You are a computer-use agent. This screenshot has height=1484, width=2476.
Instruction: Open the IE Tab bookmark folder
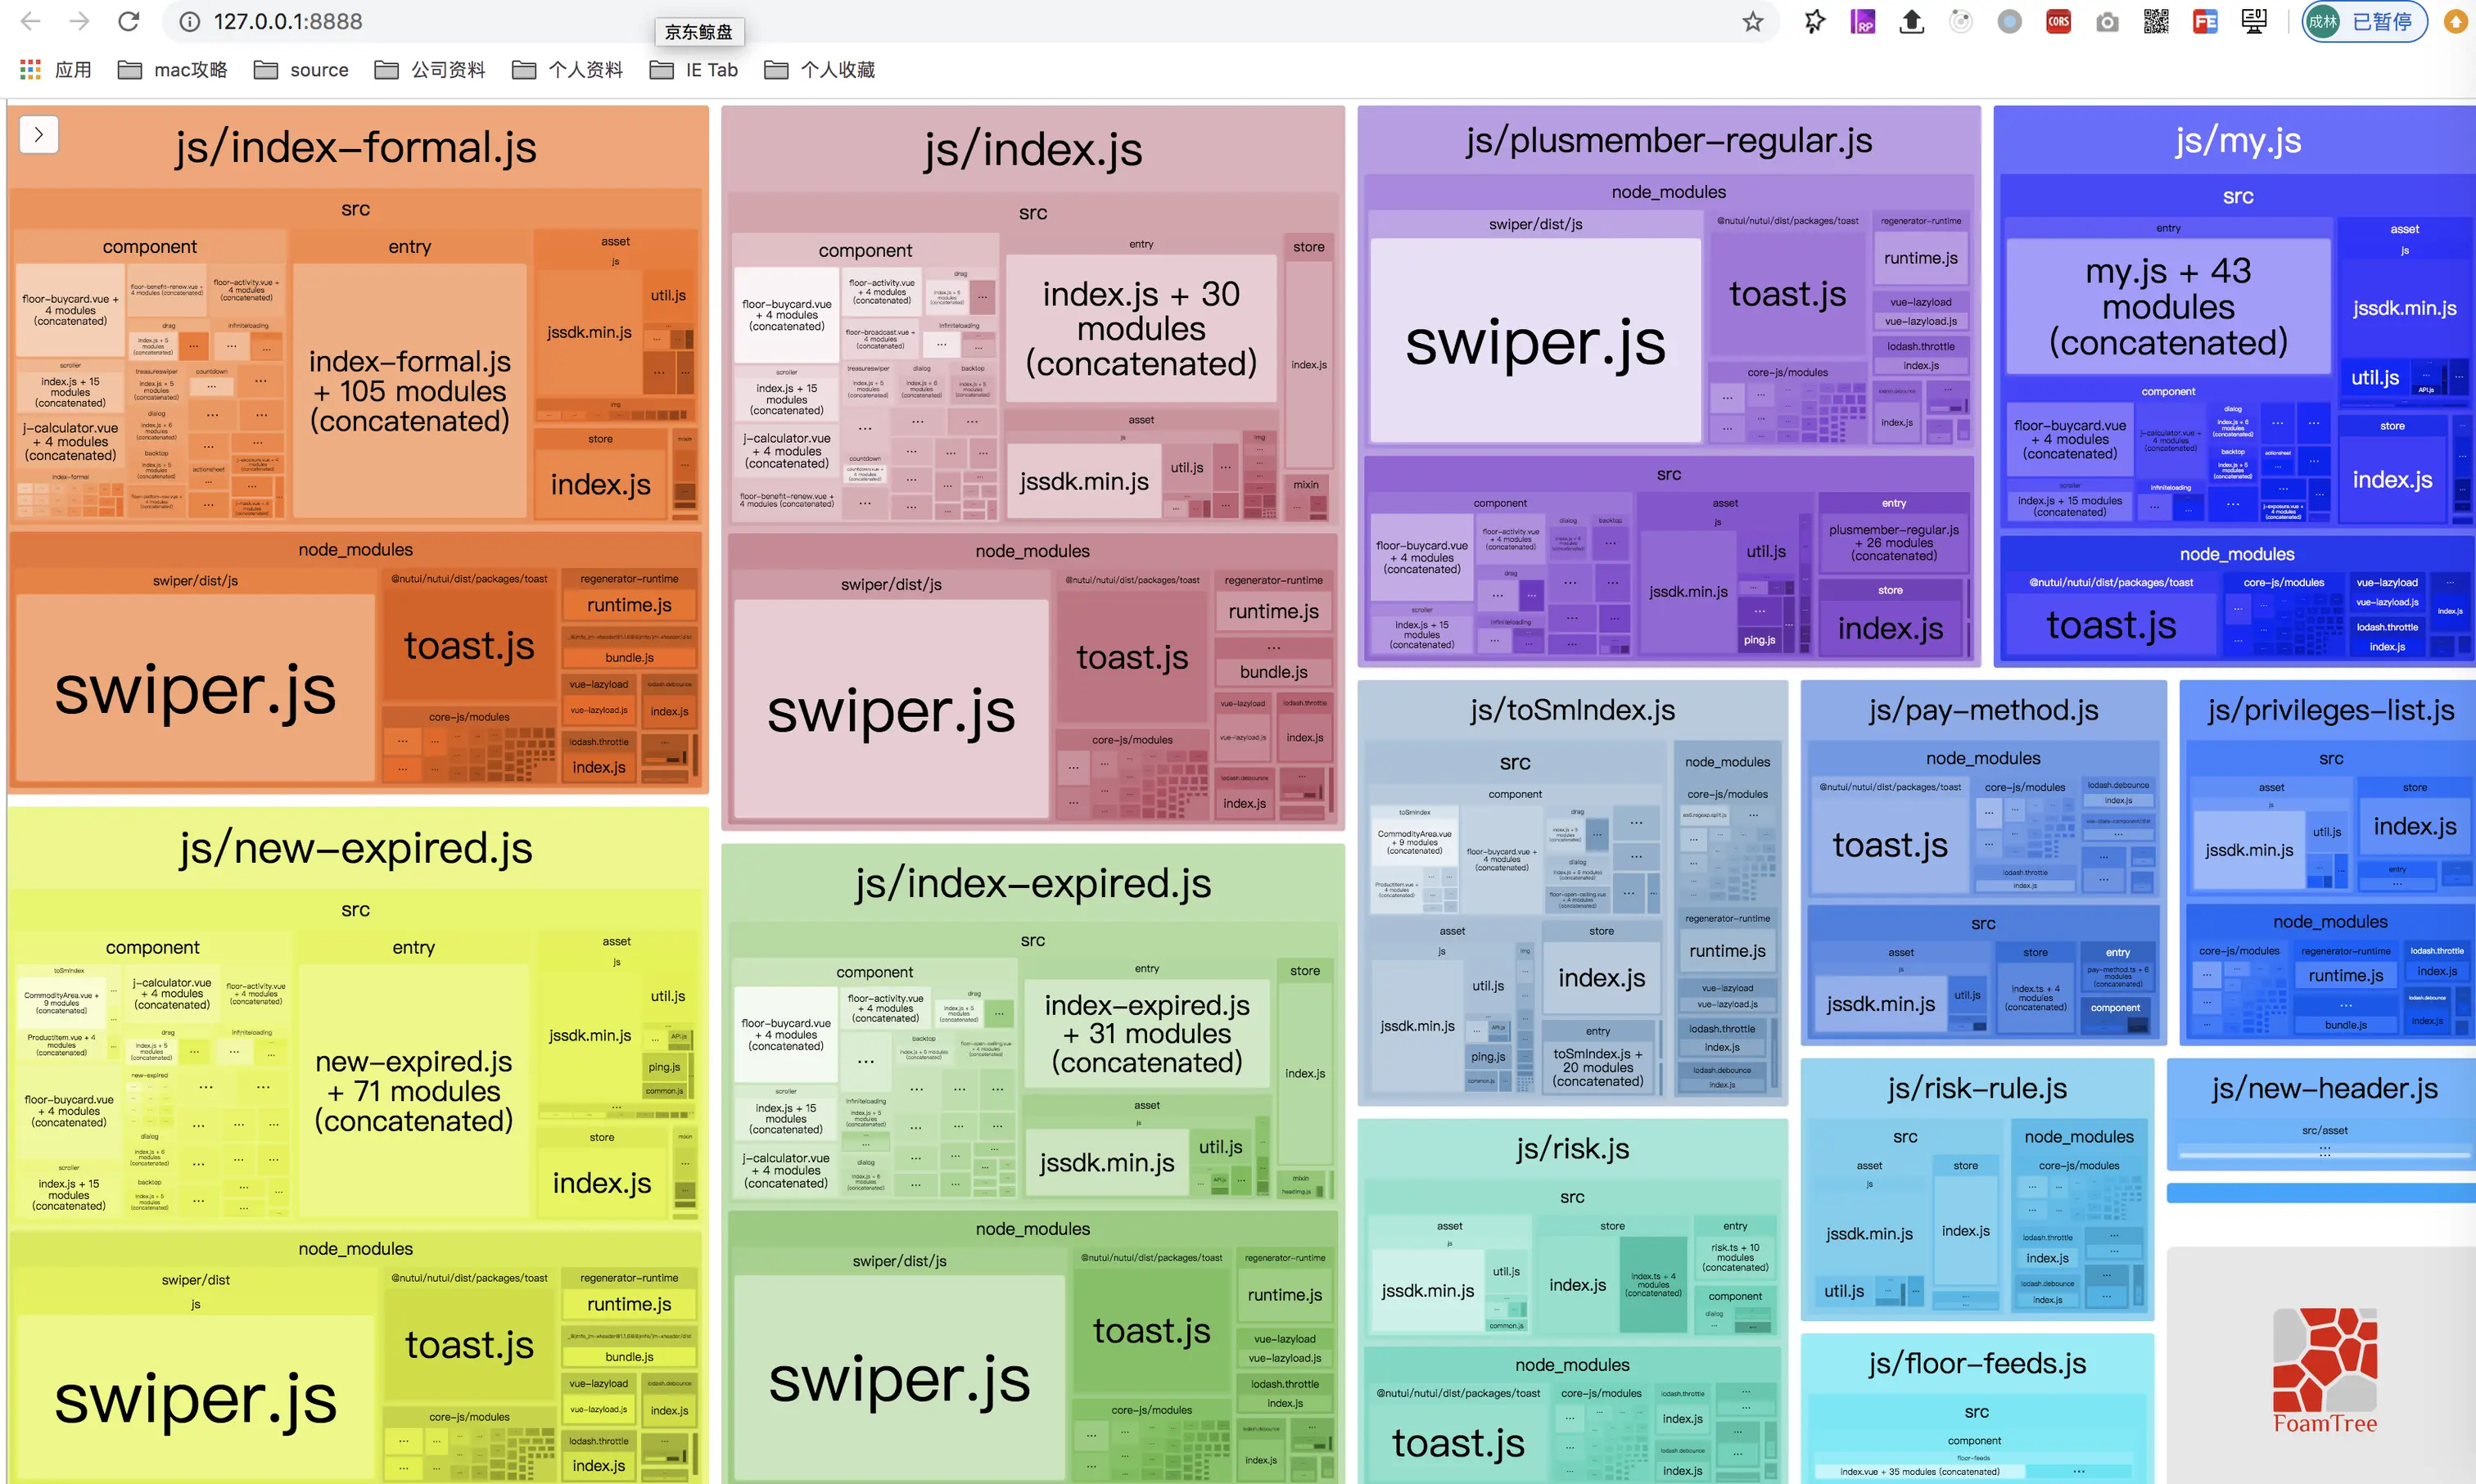coord(693,70)
